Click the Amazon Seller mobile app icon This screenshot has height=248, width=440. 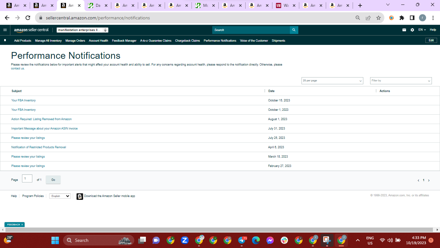80,196
